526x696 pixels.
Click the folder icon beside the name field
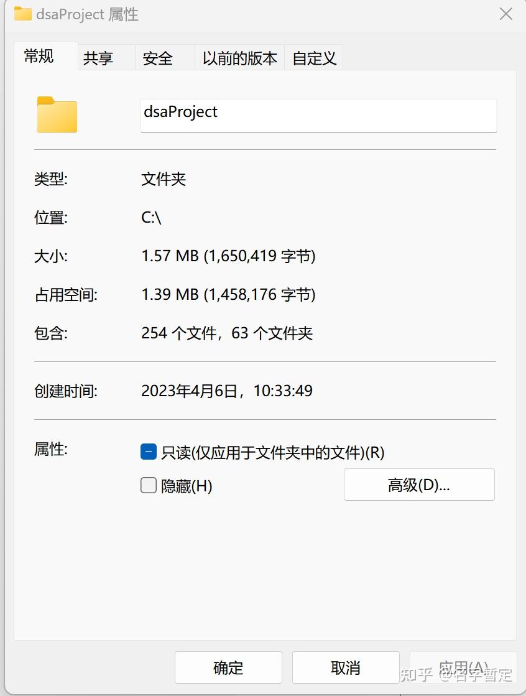point(56,115)
